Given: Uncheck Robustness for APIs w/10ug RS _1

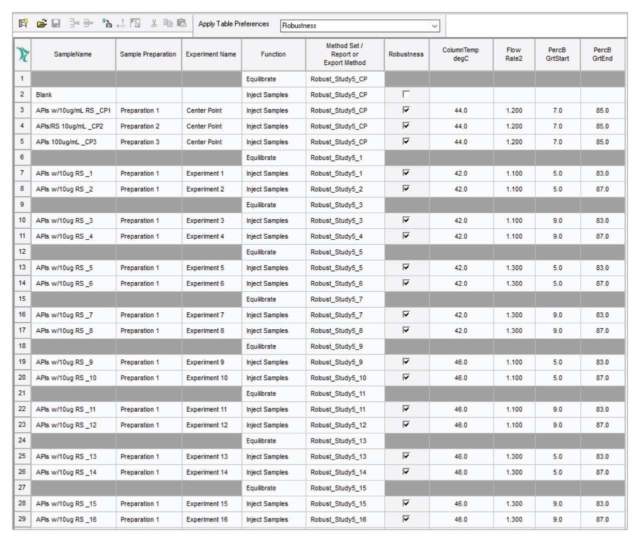Looking at the screenshot, I should pos(406,173).
